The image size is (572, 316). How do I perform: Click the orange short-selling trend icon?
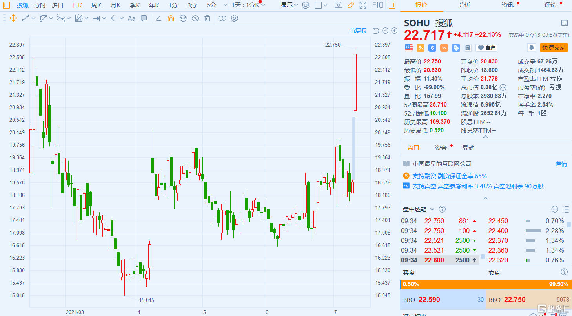pyautogui.click(x=444, y=48)
